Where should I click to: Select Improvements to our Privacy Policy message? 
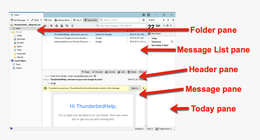tap(95, 42)
